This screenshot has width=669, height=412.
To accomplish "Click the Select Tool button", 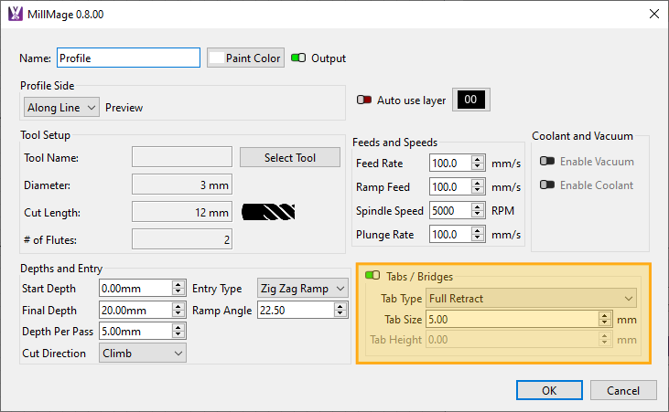I will 289,157.
